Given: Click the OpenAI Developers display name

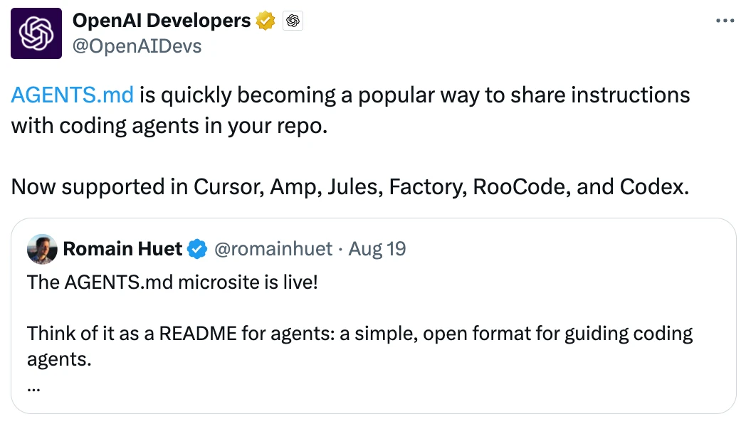Looking at the screenshot, I should point(162,21).
